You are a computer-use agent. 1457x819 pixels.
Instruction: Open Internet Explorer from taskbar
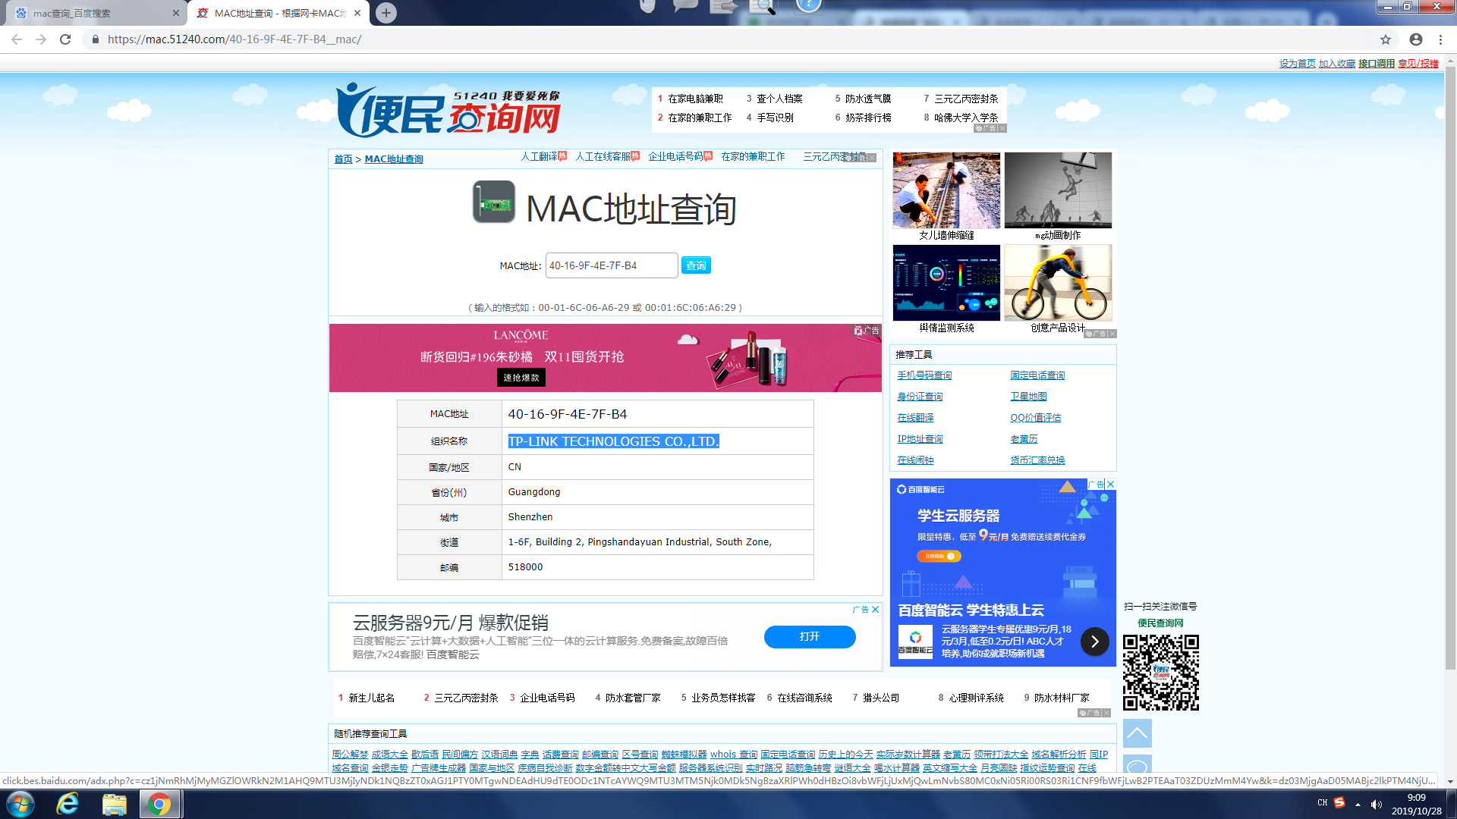coord(68,804)
